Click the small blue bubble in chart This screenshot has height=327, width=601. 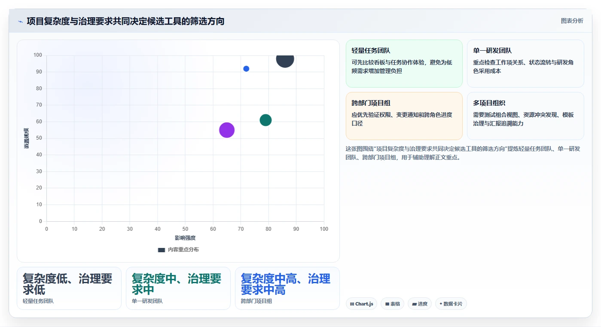click(246, 69)
